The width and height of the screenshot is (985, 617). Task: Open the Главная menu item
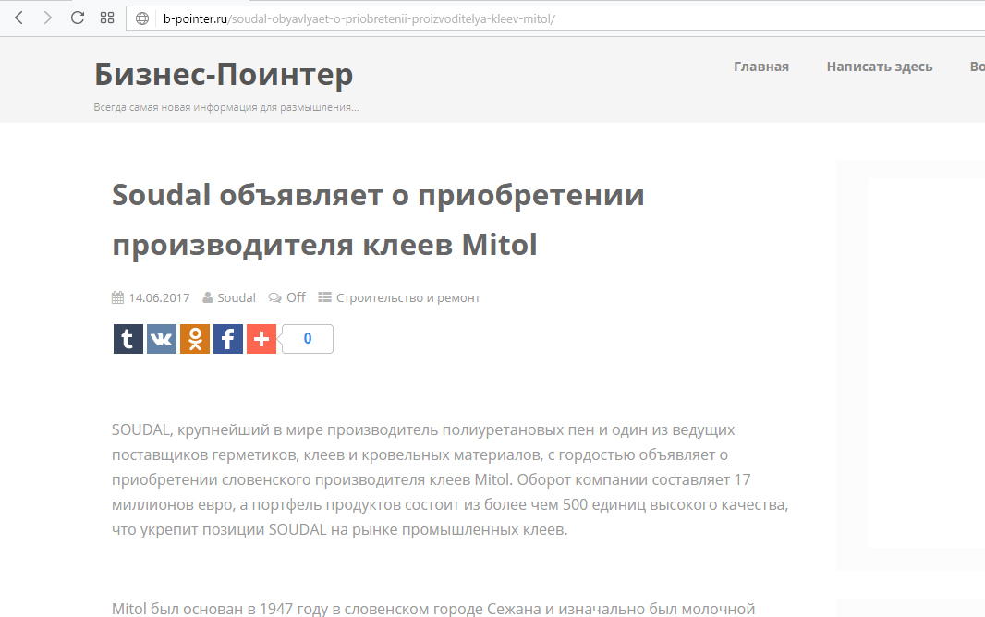pos(761,67)
